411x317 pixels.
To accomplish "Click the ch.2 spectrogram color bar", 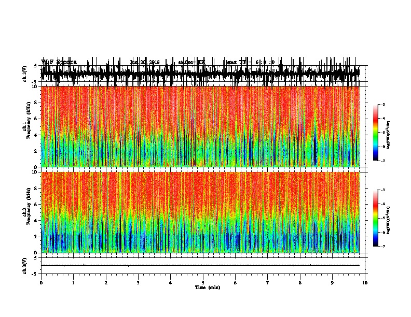I will point(376,218).
